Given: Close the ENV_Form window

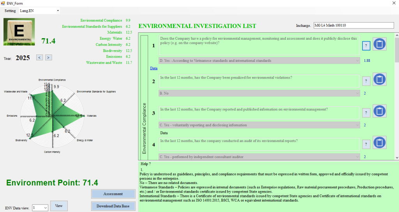Looking at the screenshot, I should (x=394, y=3).
